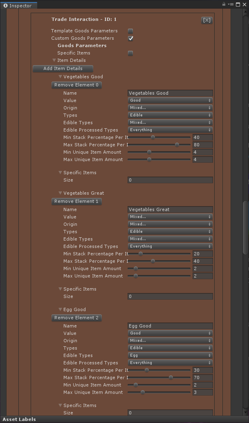Open Types dropdown for Egg Good
Image resolution: width=249 pixels, height=423 pixels.
point(170,348)
